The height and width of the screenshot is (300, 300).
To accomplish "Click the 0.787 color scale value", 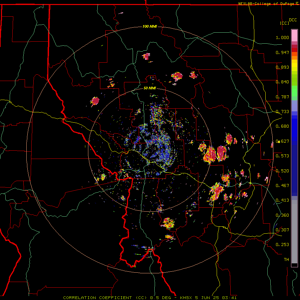I will [282, 97].
